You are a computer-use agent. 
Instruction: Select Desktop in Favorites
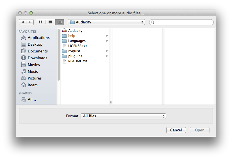tap(35, 44)
